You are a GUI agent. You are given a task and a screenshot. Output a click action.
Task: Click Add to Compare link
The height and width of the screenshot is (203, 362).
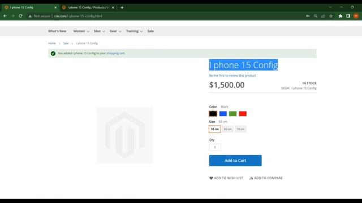[266, 178]
